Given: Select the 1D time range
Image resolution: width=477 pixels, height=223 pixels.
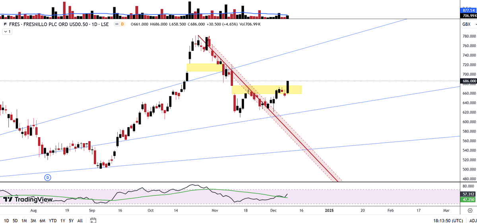Looking at the screenshot, I should pos(7,220).
